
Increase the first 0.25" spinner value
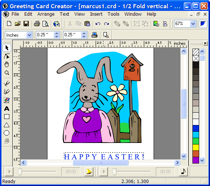pyautogui.click(x=56, y=33)
